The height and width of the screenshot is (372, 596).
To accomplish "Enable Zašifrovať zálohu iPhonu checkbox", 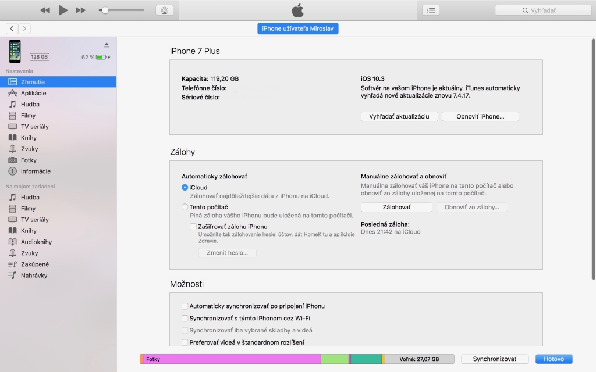I will coord(193,227).
